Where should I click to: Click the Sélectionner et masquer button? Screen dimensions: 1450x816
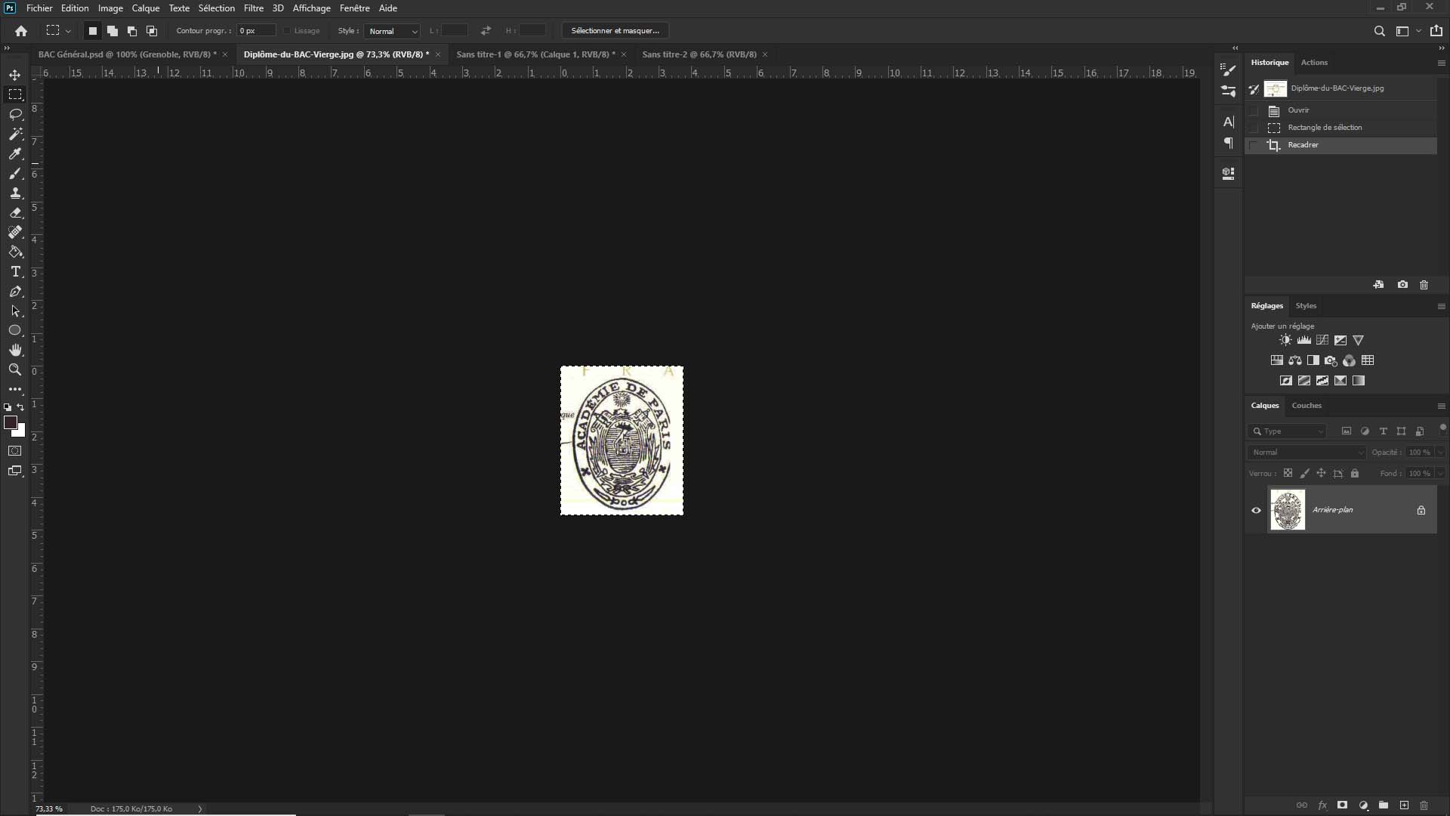615,31
